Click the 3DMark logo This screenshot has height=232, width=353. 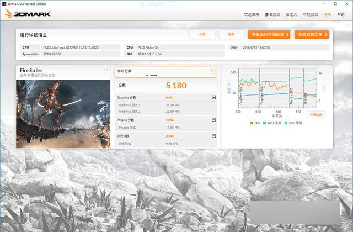point(28,14)
